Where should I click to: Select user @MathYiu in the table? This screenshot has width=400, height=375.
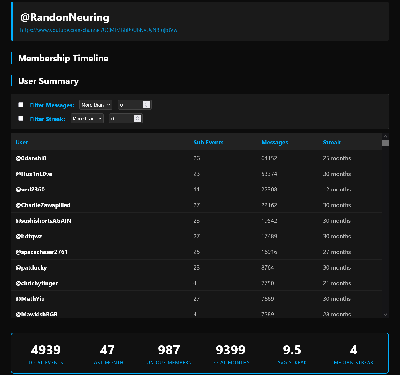click(x=30, y=299)
